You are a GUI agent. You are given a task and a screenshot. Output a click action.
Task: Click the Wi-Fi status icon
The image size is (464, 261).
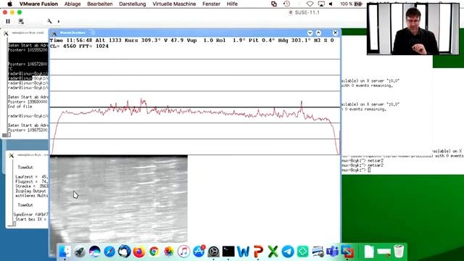310,4
